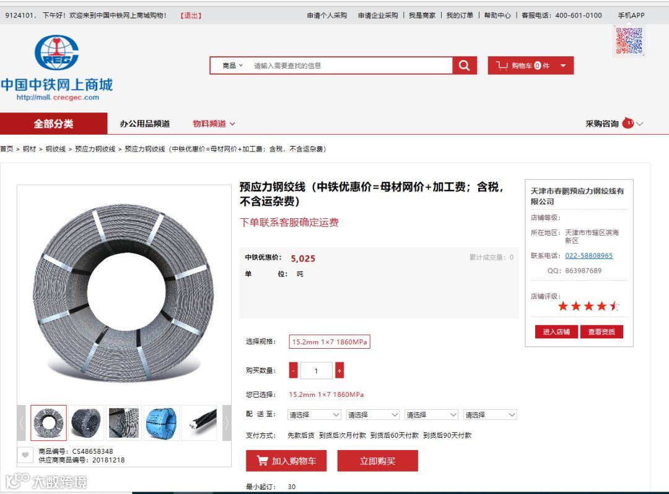Increase purchase quantity with plus button
The width and height of the screenshot is (669, 494).
pos(339,370)
